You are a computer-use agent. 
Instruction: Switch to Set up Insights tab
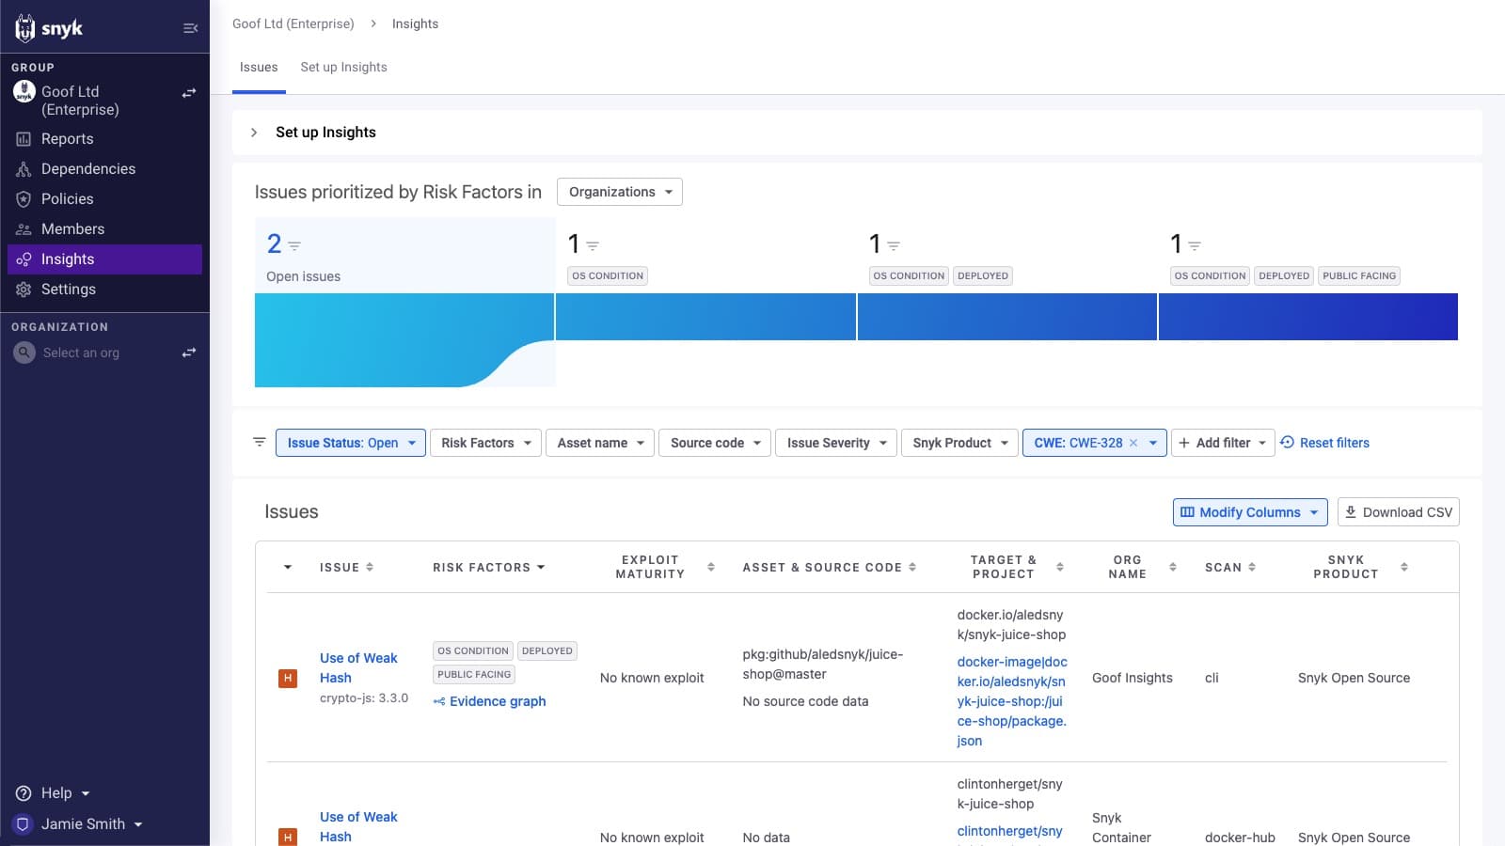coord(343,68)
